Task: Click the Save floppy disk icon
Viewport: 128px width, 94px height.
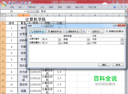Action: pos(10,3)
